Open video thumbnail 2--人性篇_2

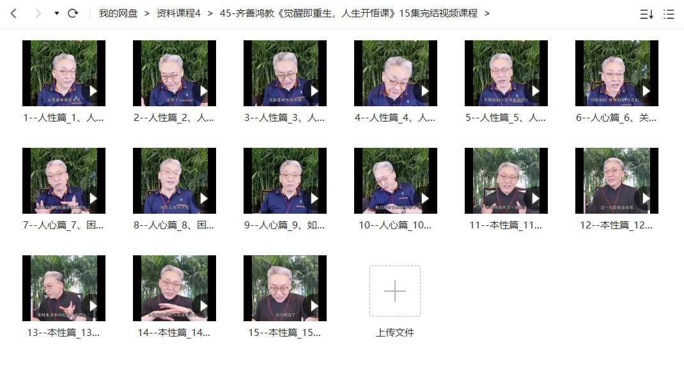point(175,73)
